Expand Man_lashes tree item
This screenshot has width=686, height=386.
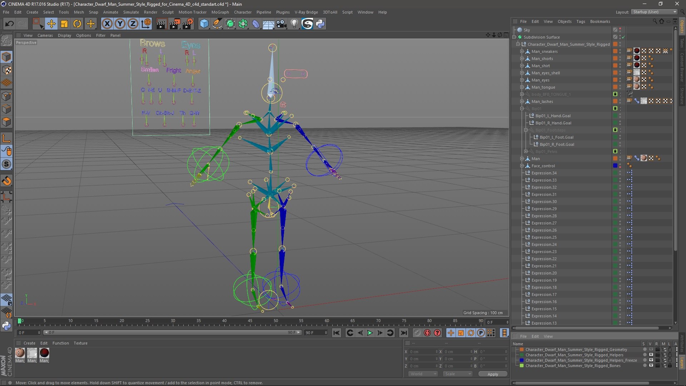522,102
